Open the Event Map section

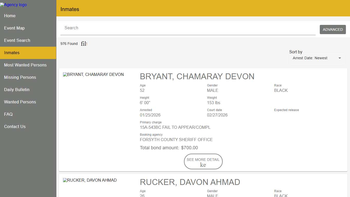click(14, 28)
